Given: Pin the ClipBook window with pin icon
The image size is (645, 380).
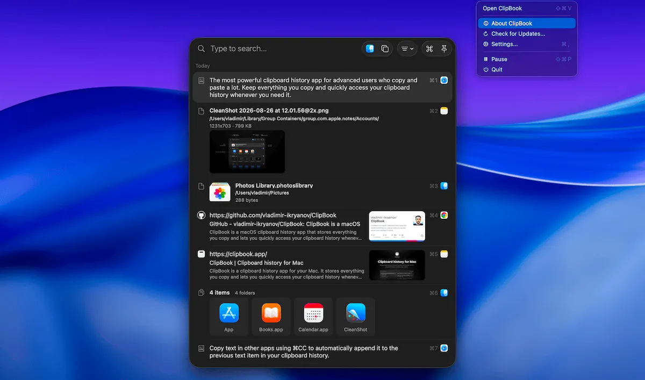Looking at the screenshot, I should click(x=444, y=48).
